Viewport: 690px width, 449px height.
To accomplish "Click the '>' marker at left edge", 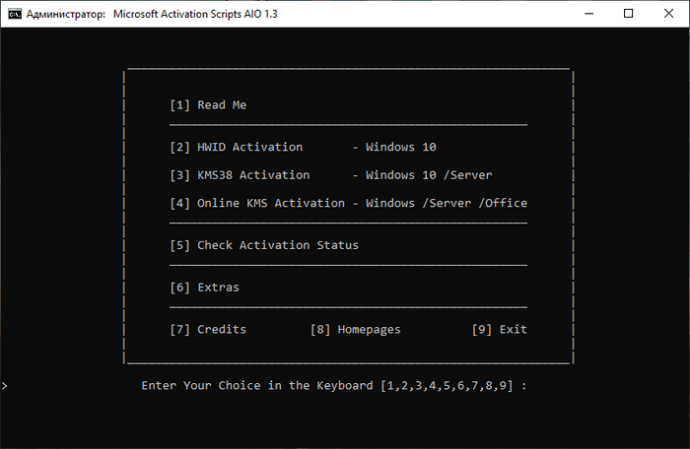I will (x=5, y=385).
